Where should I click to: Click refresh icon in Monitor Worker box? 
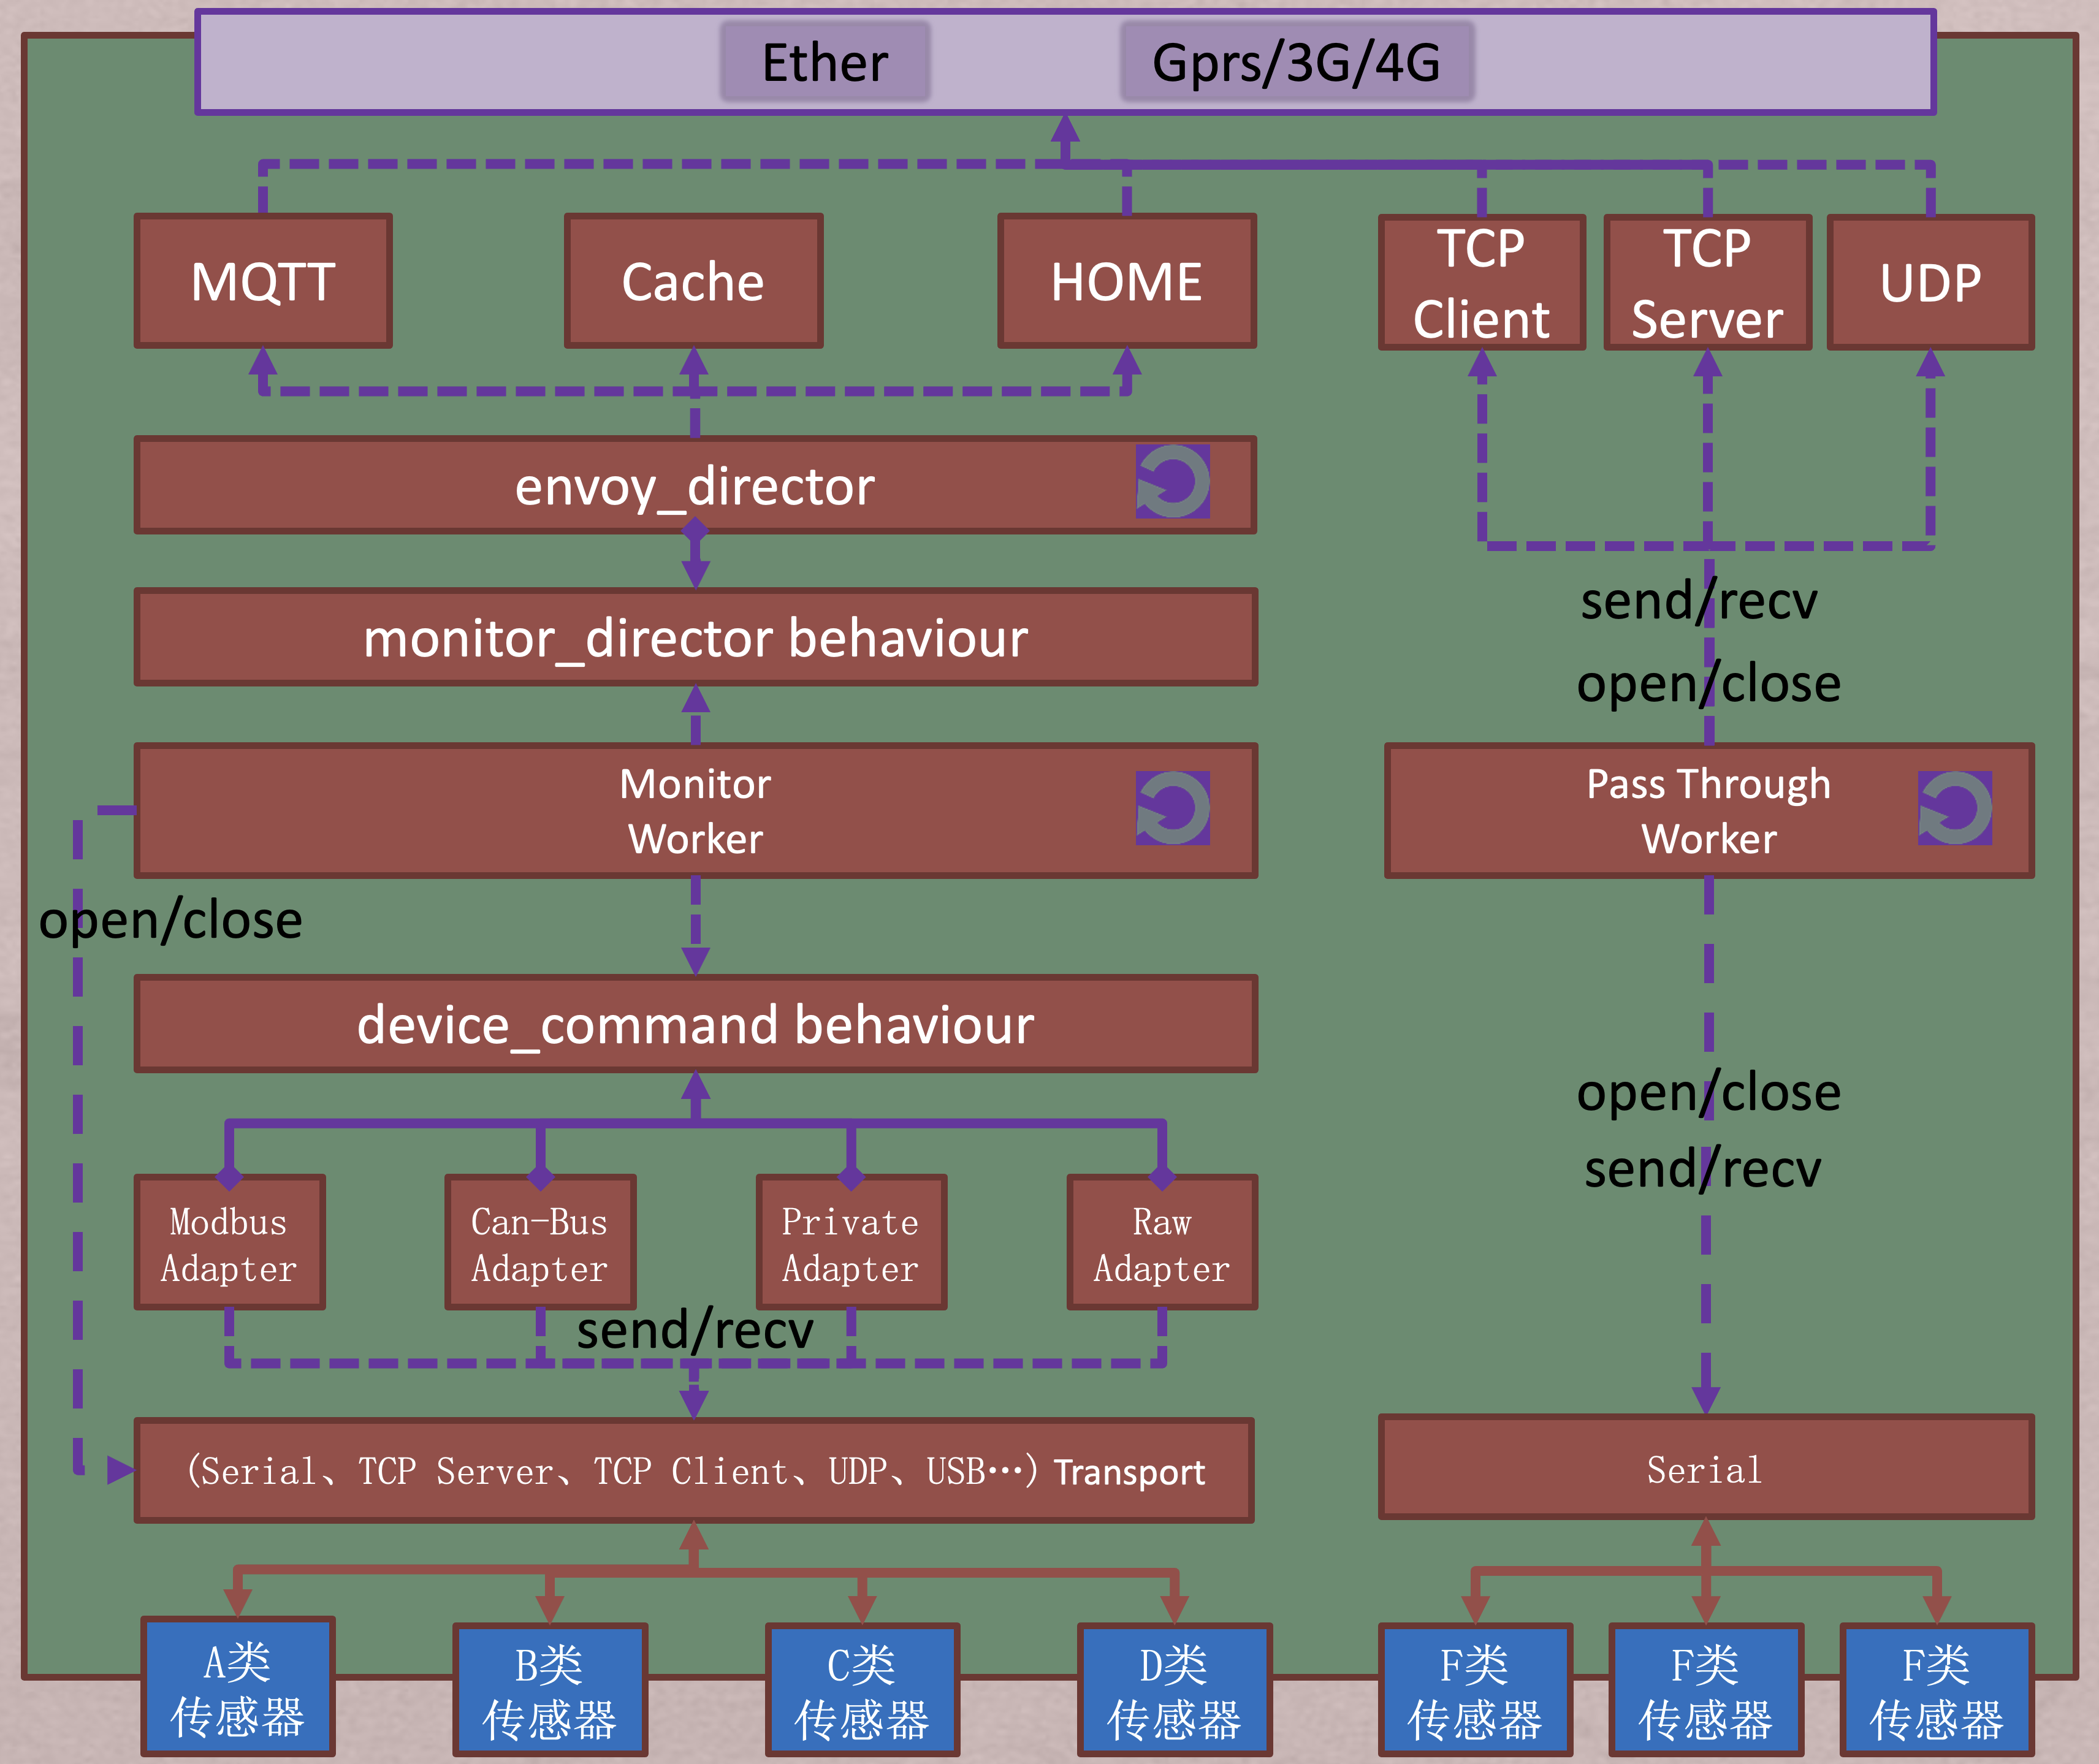click(x=1172, y=808)
